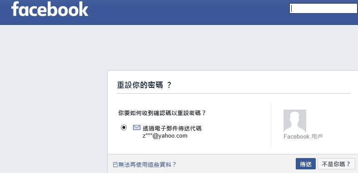Open the 已無法再使用這些資料？ link

pyautogui.click(x=144, y=164)
